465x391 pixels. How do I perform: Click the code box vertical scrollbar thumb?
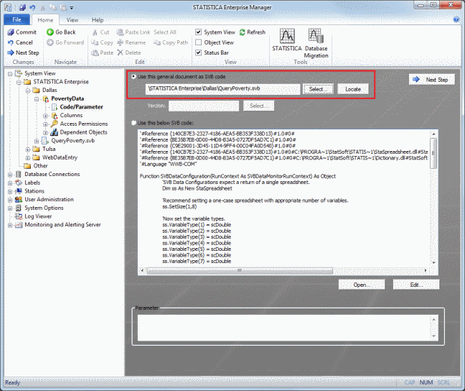(x=433, y=153)
